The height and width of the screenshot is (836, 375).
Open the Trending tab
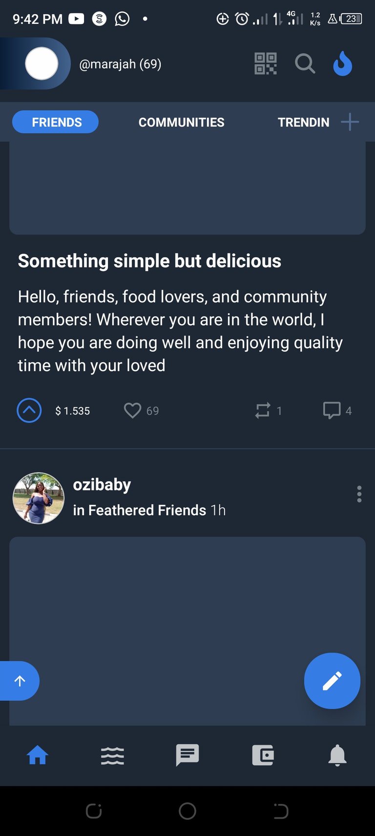click(x=303, y=122)
